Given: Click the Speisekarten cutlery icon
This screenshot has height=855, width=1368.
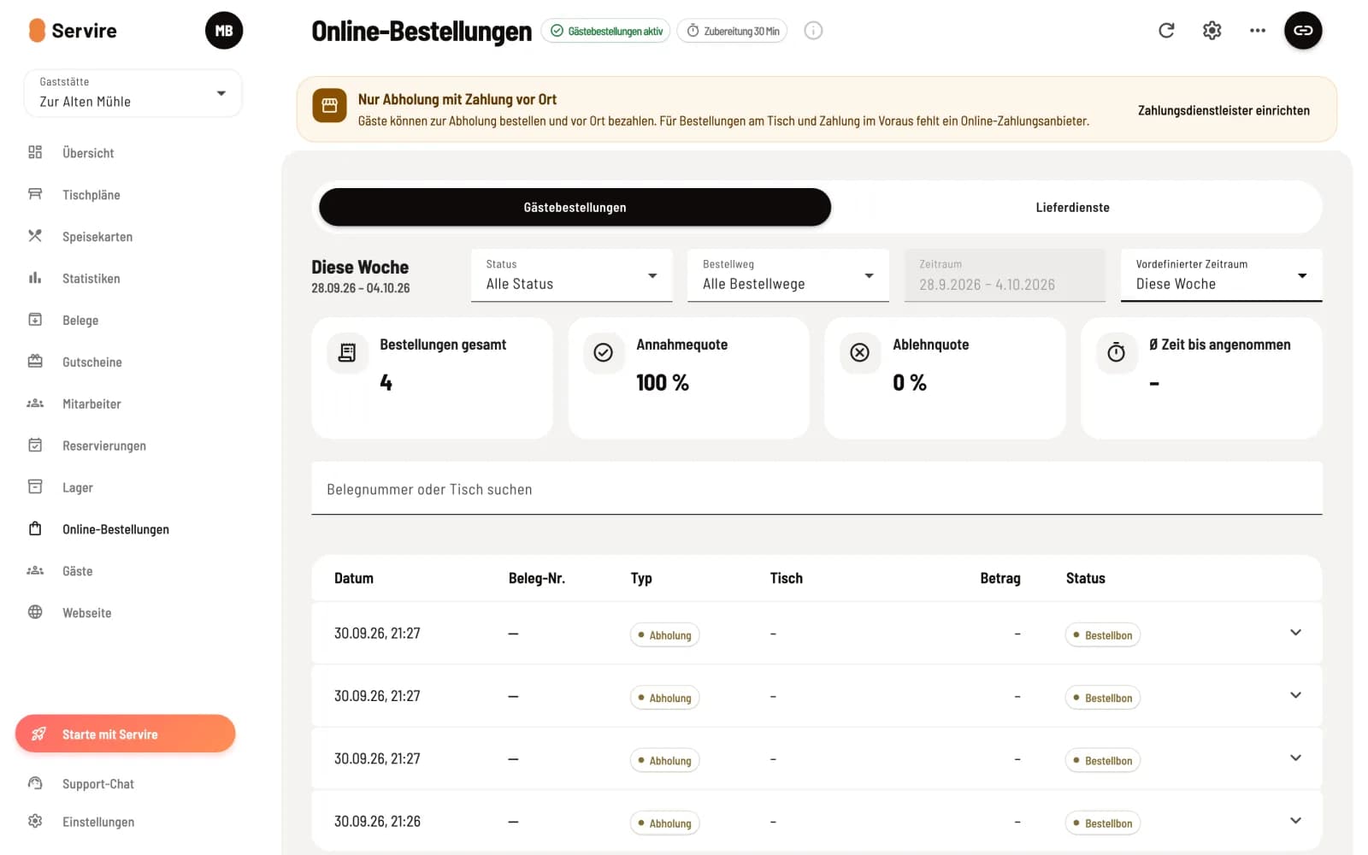Looking at the screenshot, I should [35, 236].
